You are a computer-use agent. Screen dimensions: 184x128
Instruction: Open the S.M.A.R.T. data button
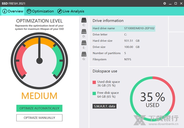tap(105, 106)
